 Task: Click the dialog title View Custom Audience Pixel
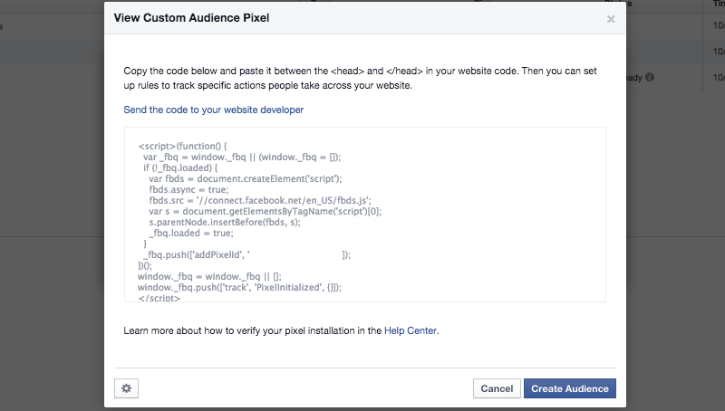tap(191, 18)
